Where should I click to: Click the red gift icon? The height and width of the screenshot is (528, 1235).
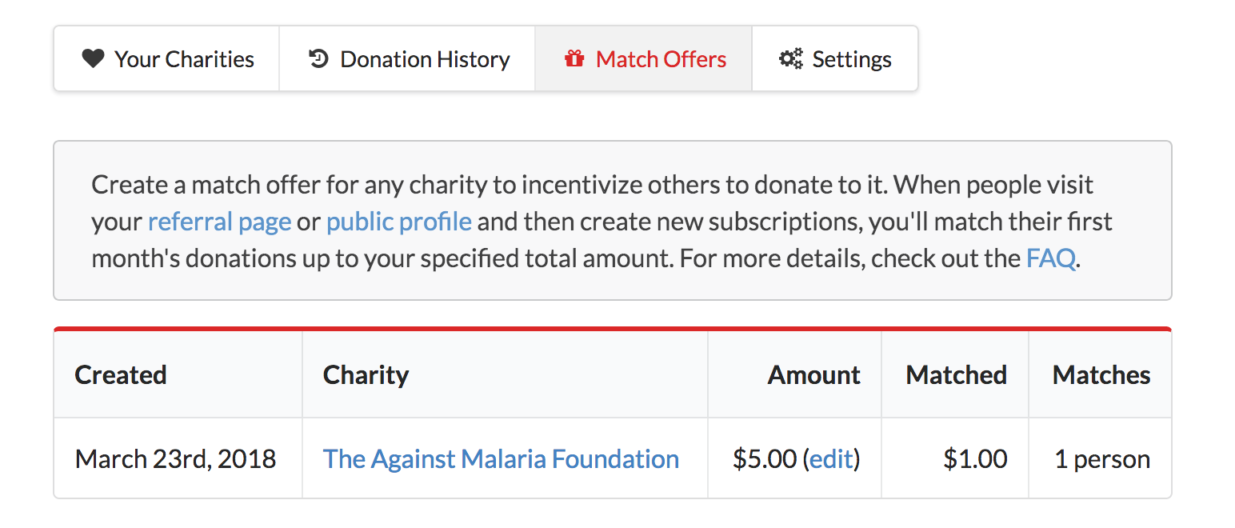[574, 58]
